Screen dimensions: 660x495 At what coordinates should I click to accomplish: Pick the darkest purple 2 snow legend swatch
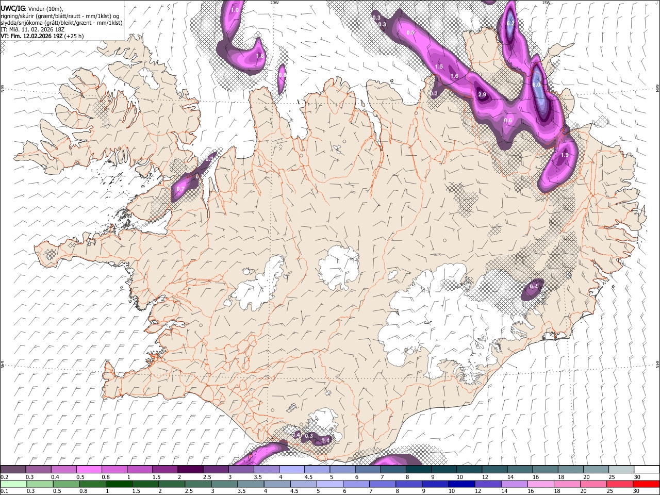coord(190,470)
